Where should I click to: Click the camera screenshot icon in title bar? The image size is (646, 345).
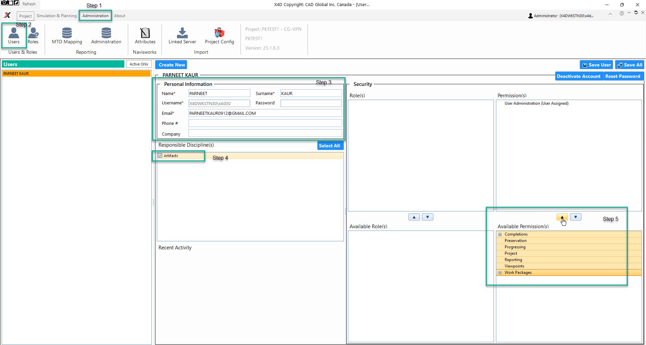click(4, 3)
